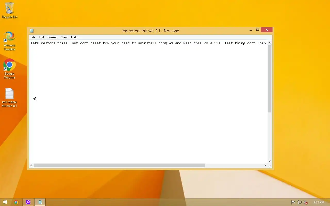Select the Winaero Tweaker desktop shortcut
Screen dimensions: 330x206
coord(10,41)
